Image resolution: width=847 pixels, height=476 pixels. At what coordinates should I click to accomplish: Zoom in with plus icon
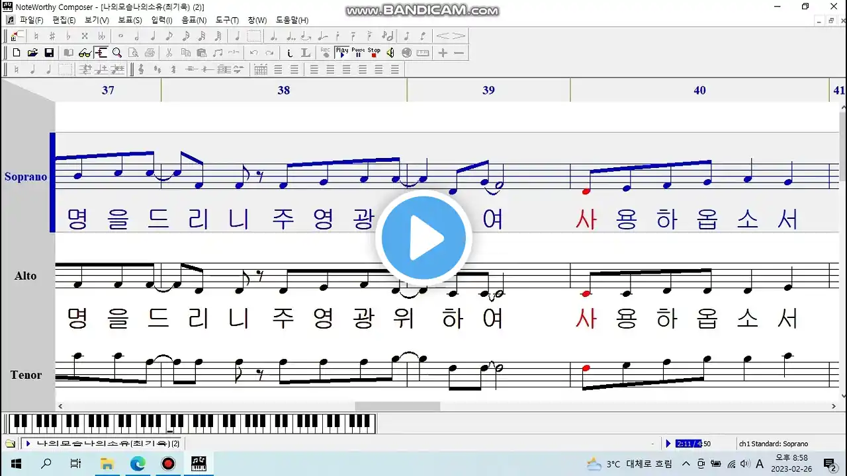tap(443, 53)
